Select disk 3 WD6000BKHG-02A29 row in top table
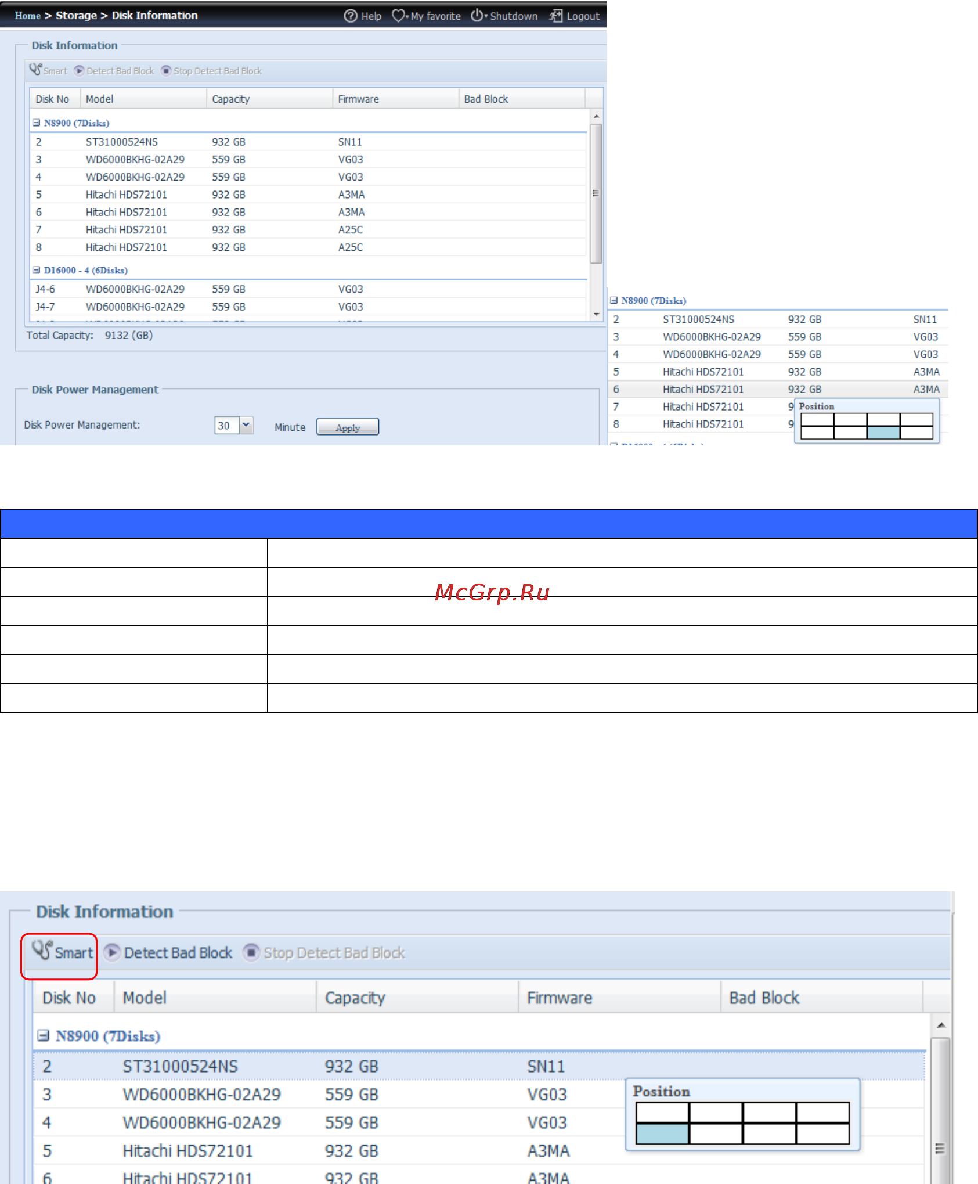This screenshot has width=978, height=1184. [x=308, y=159]
